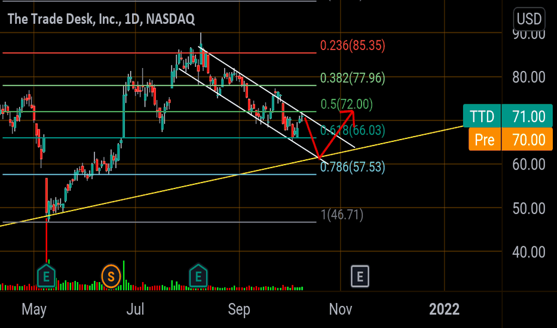The image size is (557, 328).
Task: Select the 0.618(66.03) Fibonacci label
Action: (x=353, y=130)
